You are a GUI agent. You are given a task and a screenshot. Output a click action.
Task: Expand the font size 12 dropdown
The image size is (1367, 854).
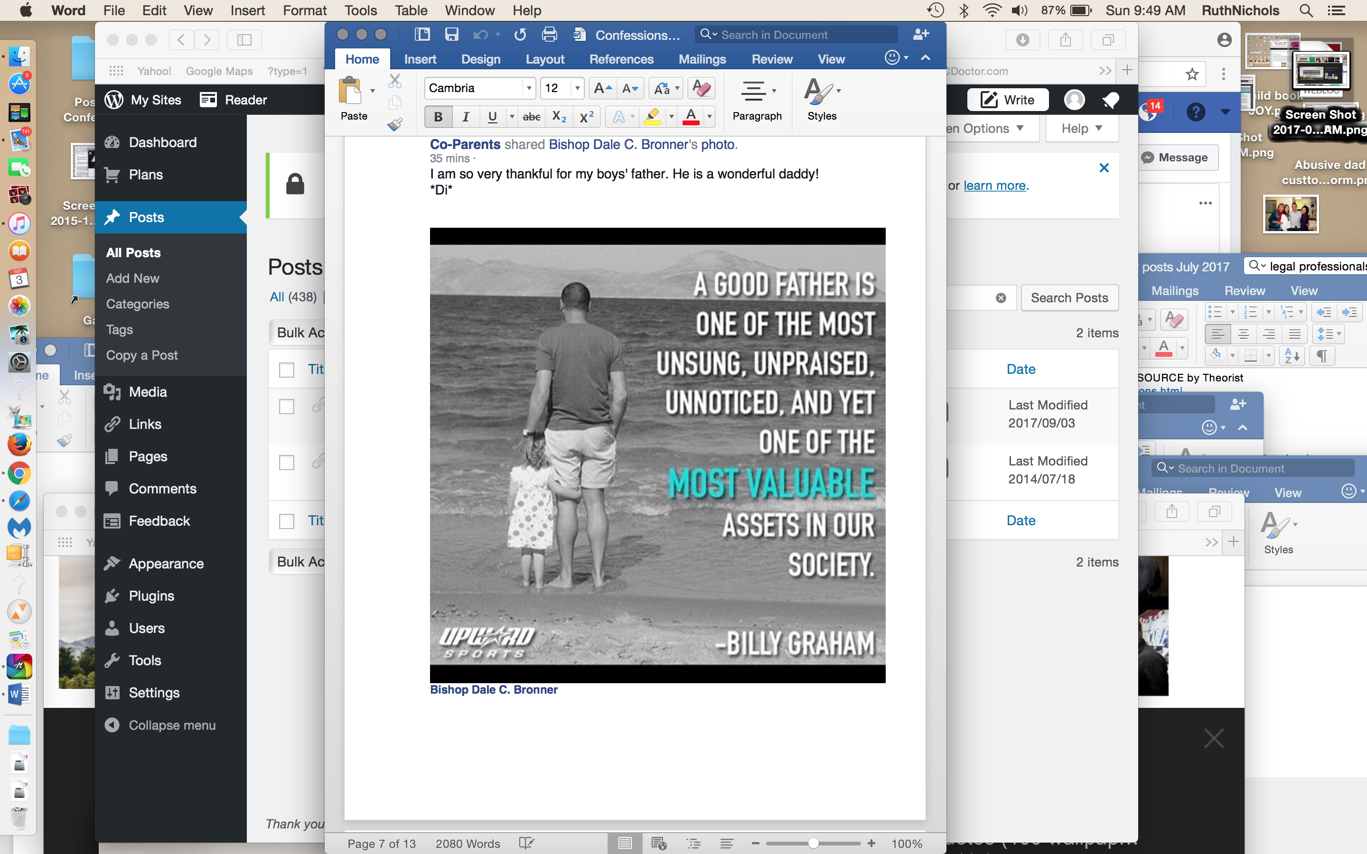[577, 88]
